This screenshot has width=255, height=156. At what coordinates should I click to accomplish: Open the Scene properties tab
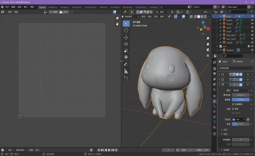click(x=215, y=84)
